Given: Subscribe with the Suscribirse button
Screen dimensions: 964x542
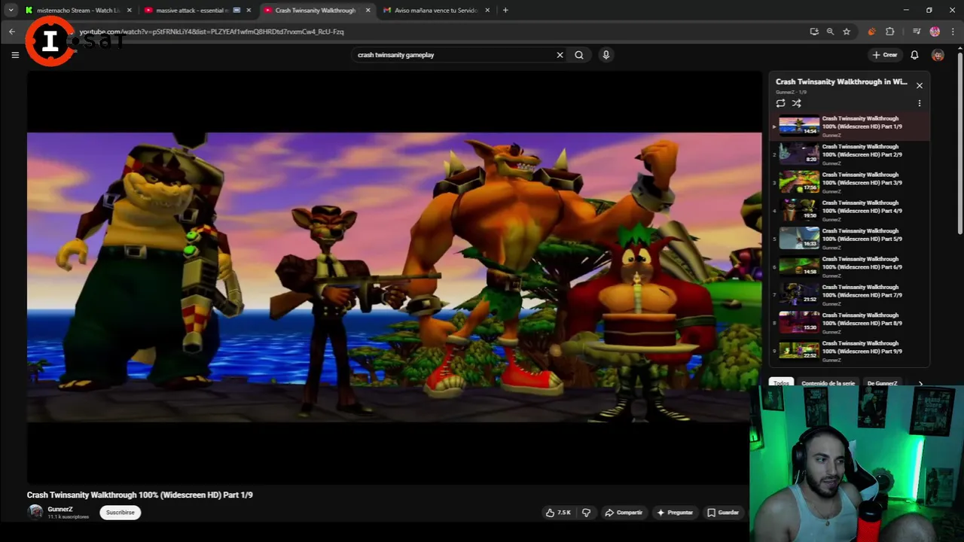Looking at the screenshot, I should click(x=120, y=513).
